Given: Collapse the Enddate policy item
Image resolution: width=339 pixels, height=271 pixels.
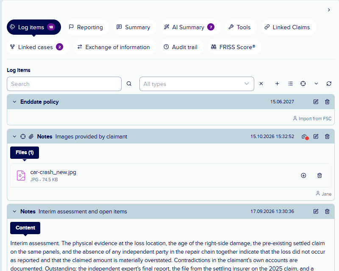Looking at the screenshot, I should pos(14,102).
